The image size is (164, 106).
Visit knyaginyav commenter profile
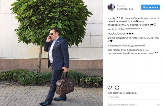[114, 45]
